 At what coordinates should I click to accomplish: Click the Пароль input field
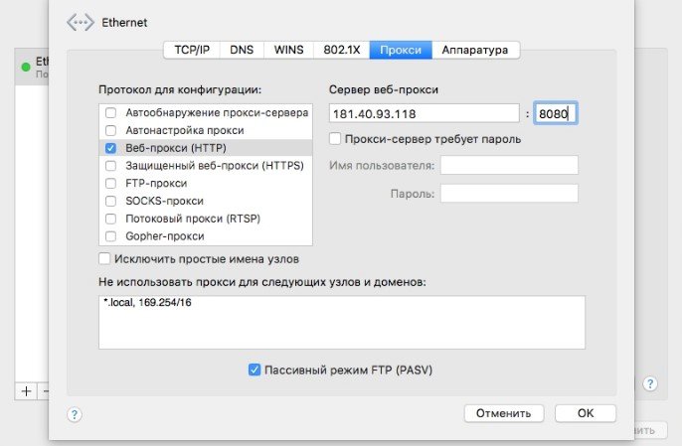tap(509, 193)
